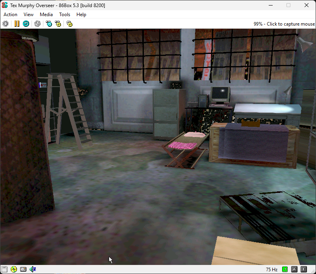This screenshot has height=274, width=316.
Task: Click the computer monitor in the game scene
Action: (x=220, y=94)
